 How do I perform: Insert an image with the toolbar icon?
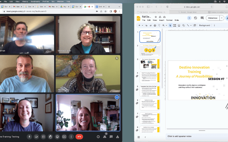(x=179, y=26)
